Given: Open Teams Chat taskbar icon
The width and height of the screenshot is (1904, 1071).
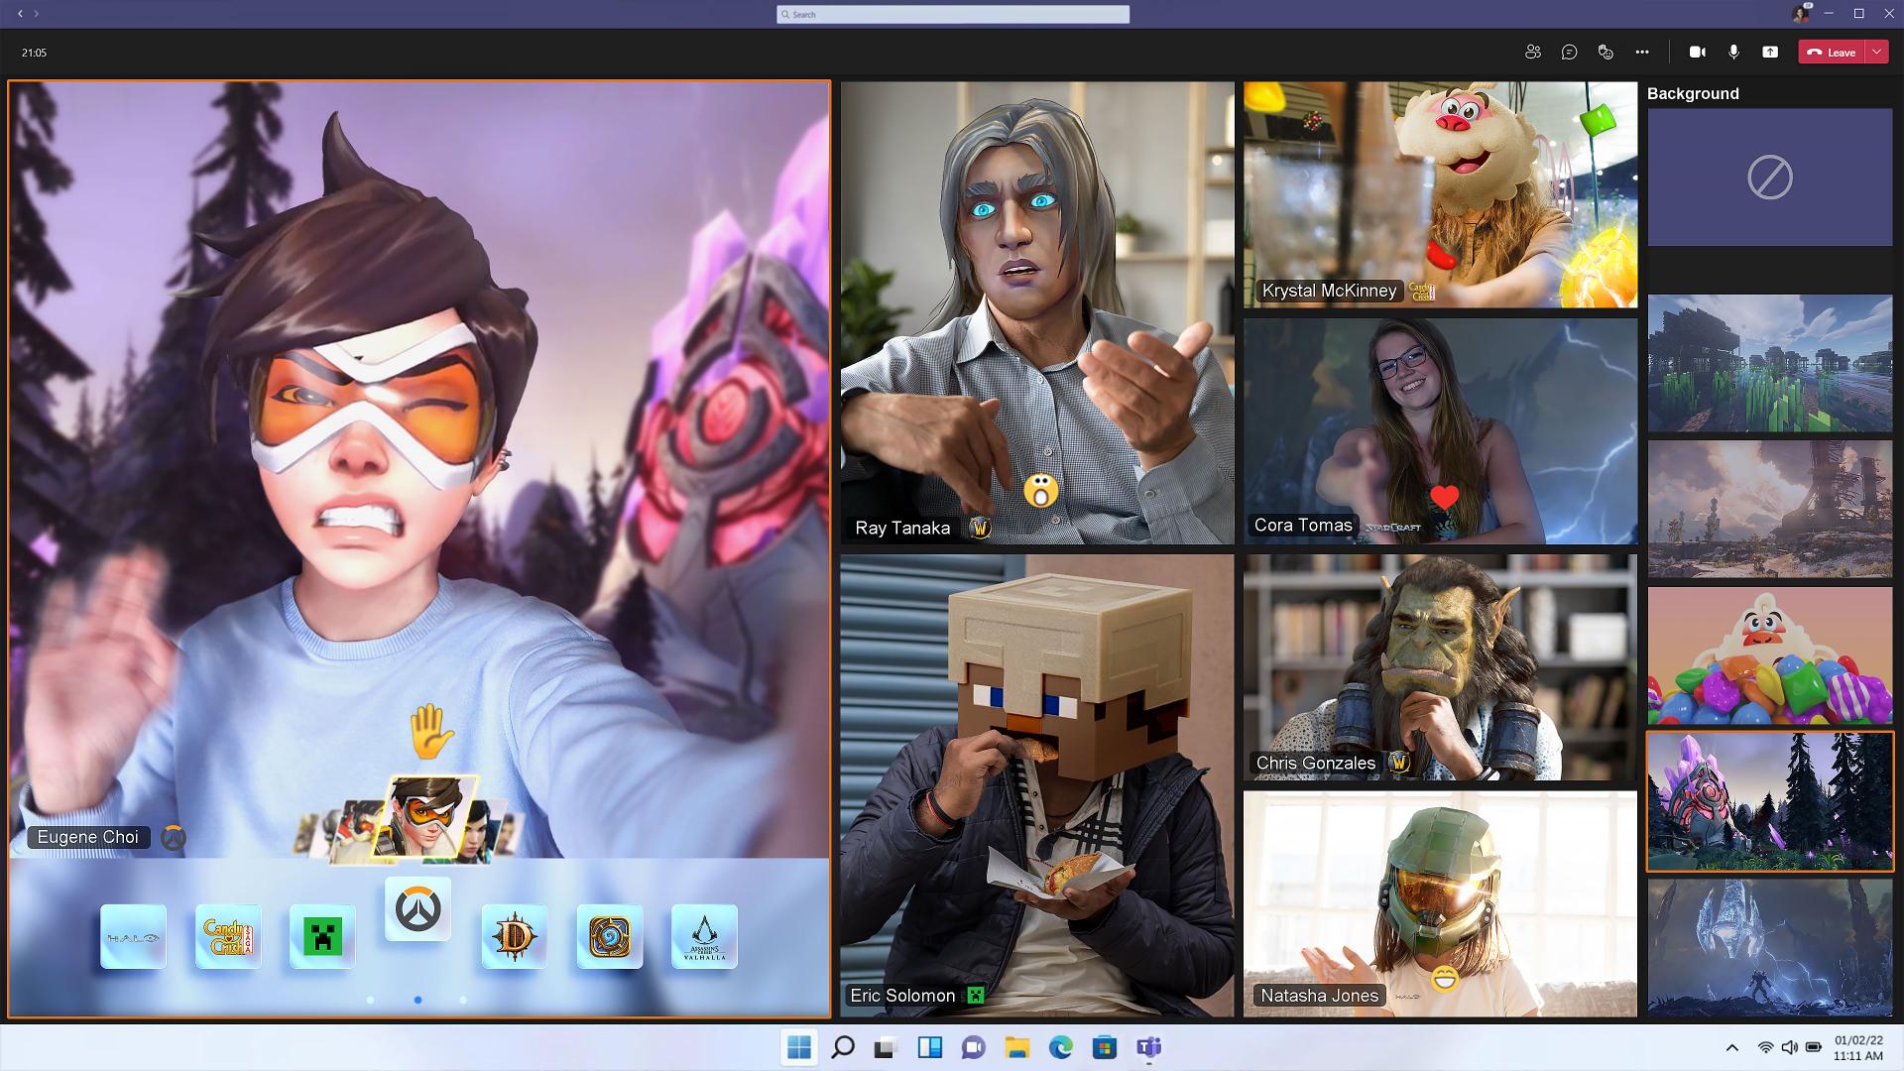Looking at the screenshot, I should point(973,1047).
